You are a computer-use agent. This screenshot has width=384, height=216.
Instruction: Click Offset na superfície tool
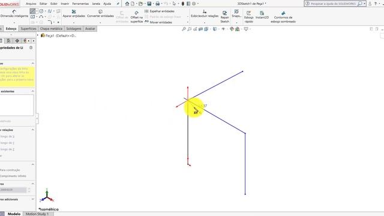coord(136,17)
